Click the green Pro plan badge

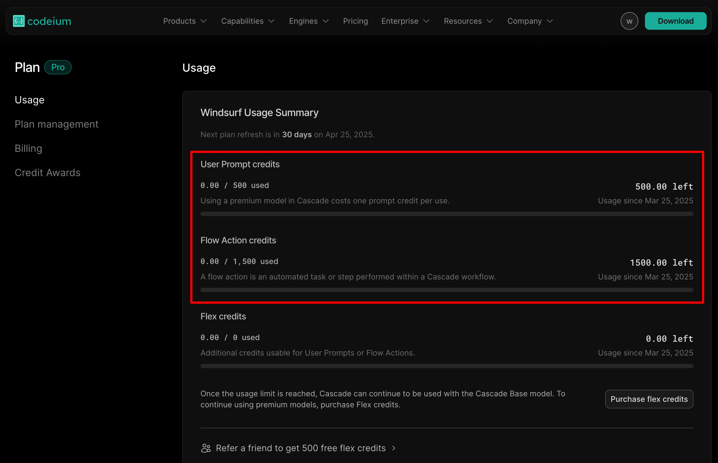coord(58,67)
